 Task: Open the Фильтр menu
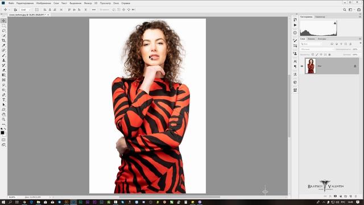click(88, 3)
